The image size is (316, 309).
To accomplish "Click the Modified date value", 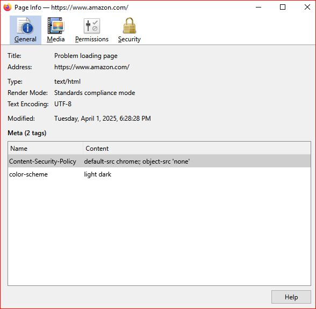I will point(102,118).
